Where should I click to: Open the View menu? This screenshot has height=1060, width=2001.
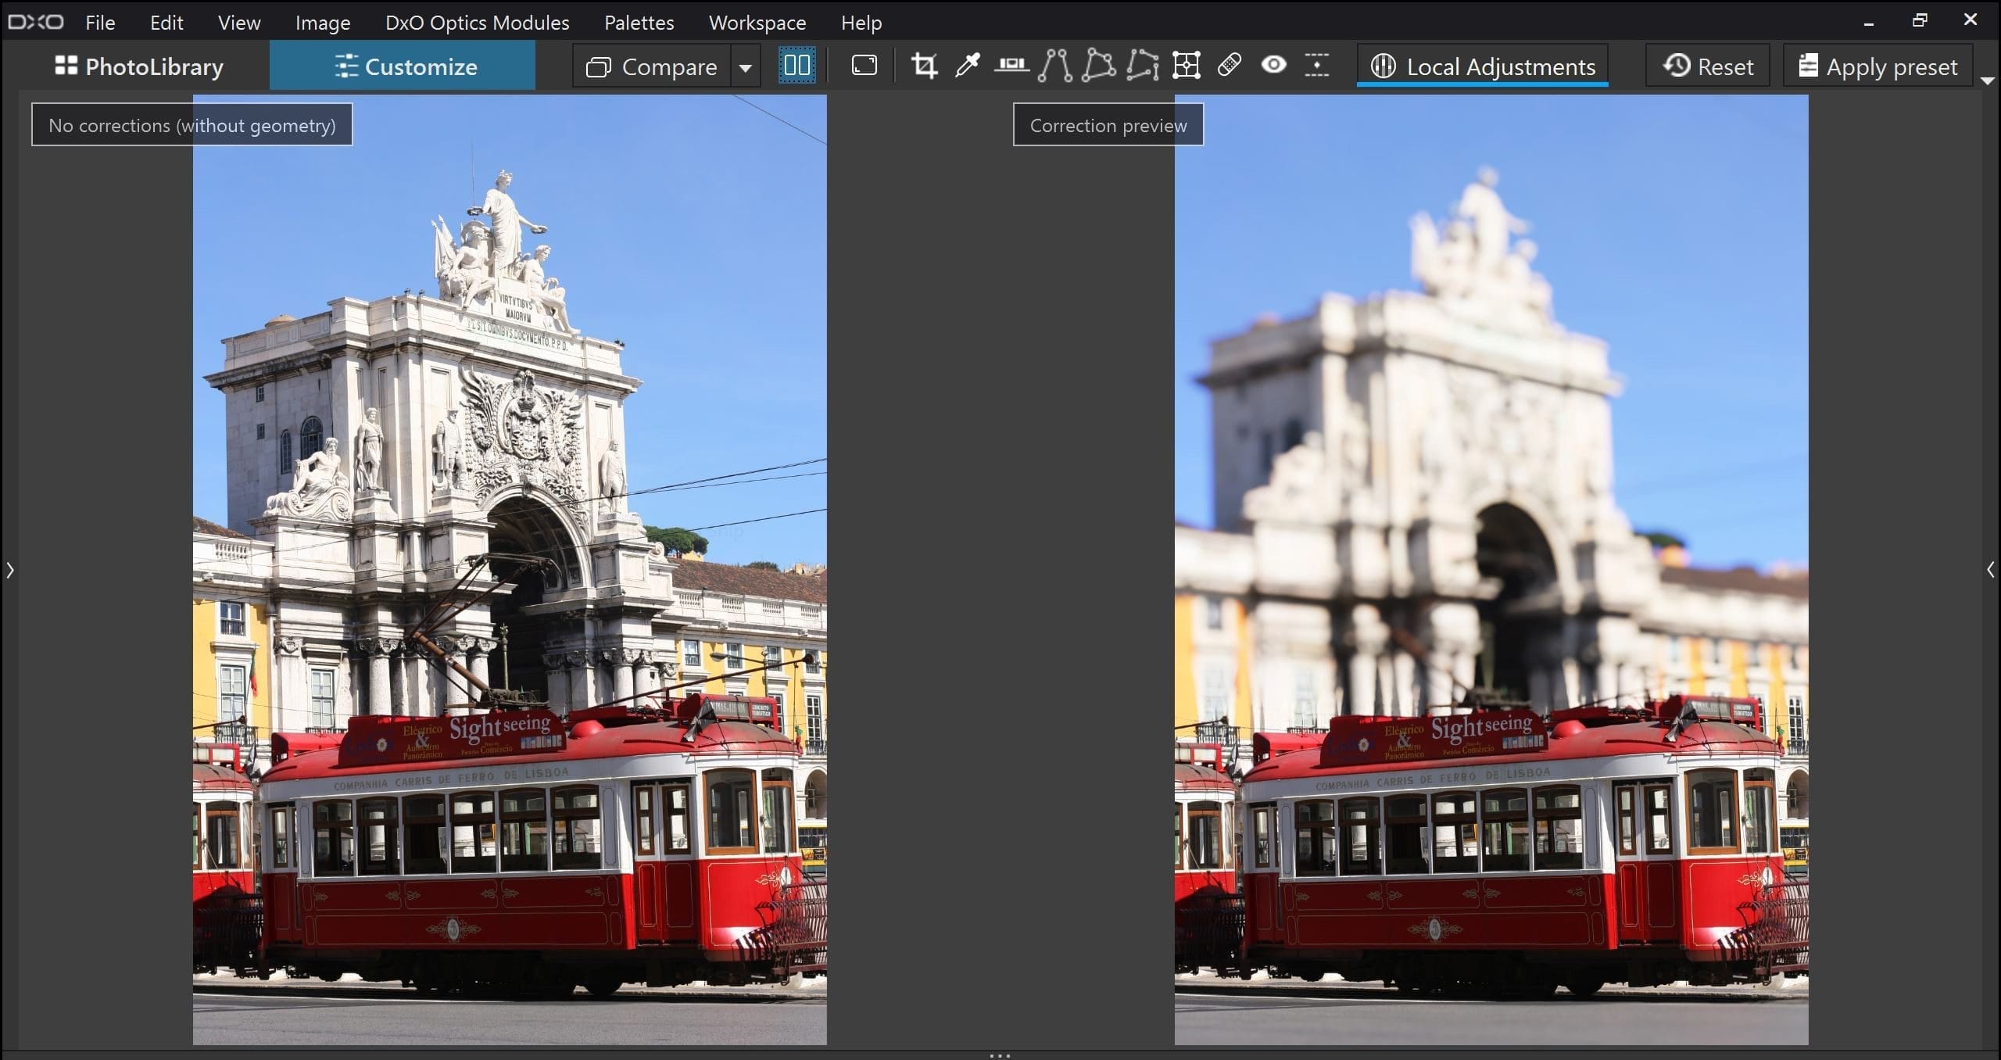(239, 22)
